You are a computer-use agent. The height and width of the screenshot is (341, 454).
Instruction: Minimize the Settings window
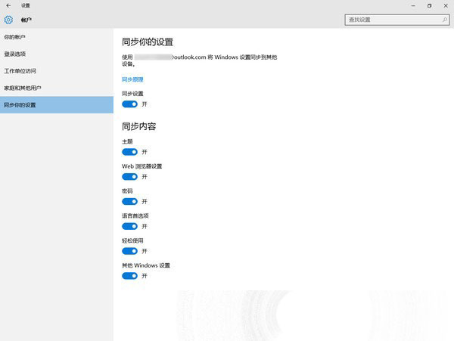[x=410, y=5]
